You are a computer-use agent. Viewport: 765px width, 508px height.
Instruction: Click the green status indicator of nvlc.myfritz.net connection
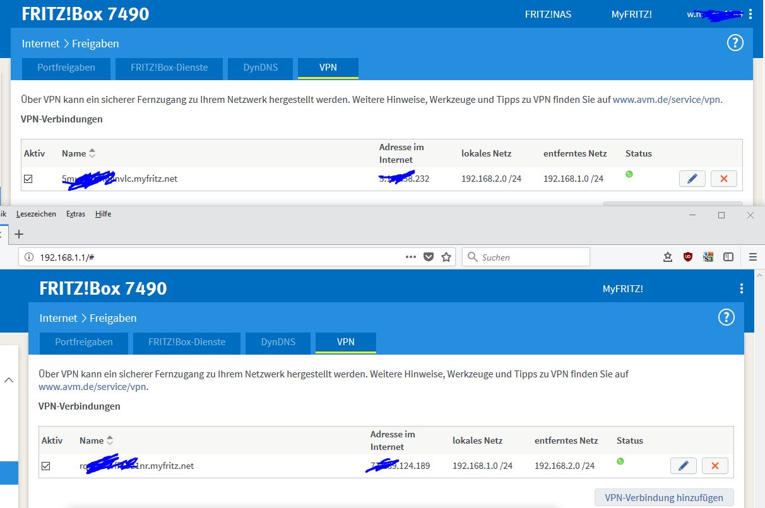coord(629,174)
